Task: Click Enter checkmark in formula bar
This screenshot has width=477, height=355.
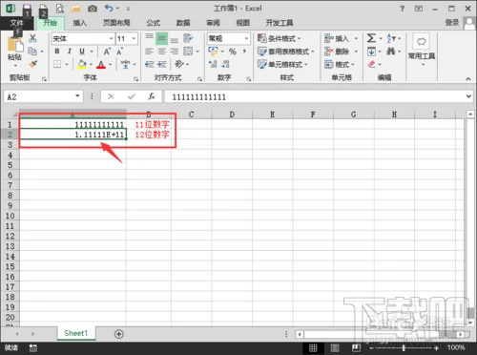Action: [x=132, y=96]
